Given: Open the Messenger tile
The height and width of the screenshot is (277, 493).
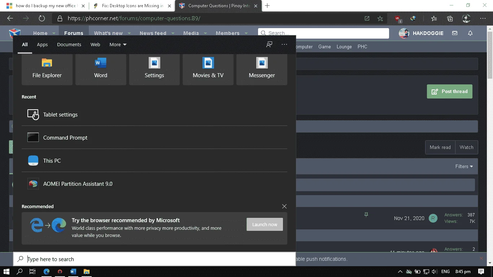Looking at the screenshot, I should pos(262,70).
